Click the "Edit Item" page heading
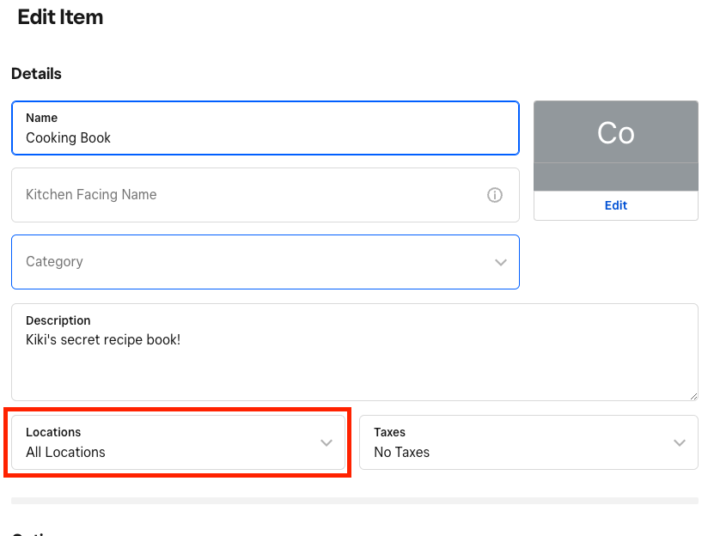The width and height of the screenshot is (714, 536). (x=60, y=17)
